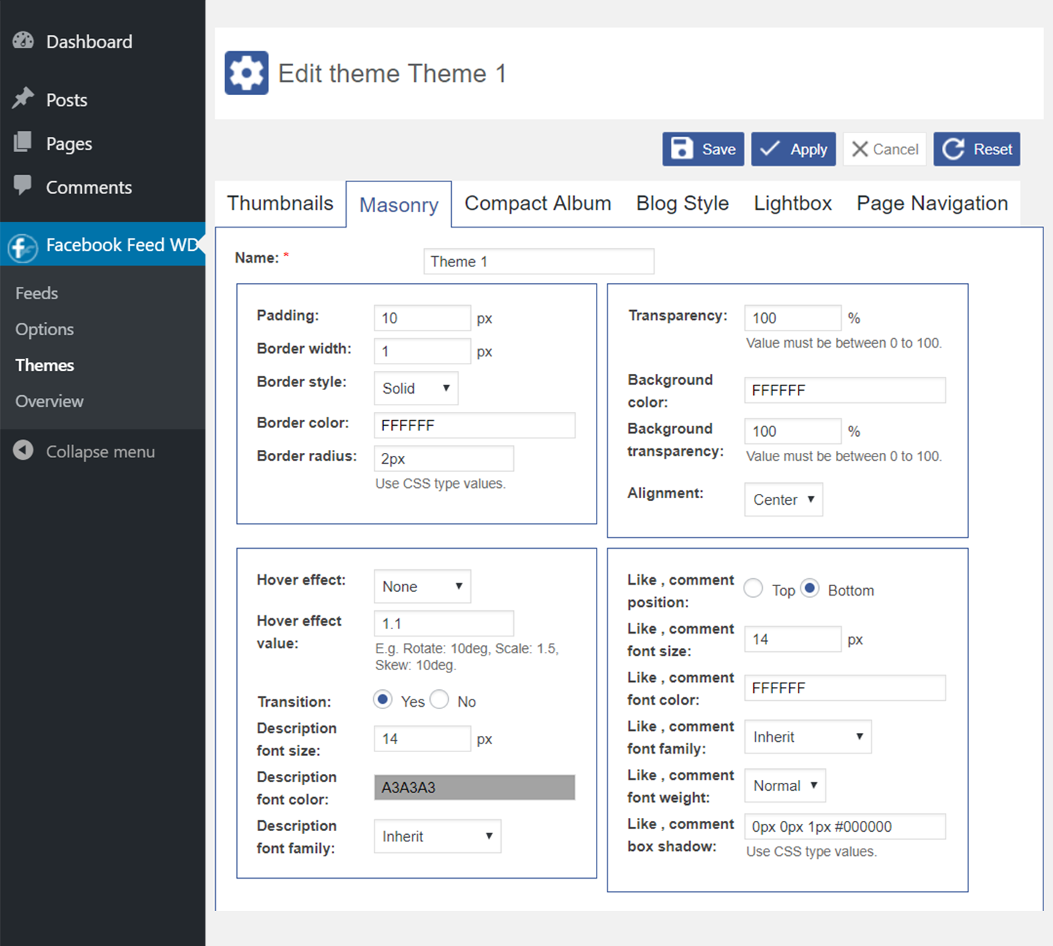Switch to the Masonry tab
The width and height of the screenshot is (1053, 946).
[399, 205]
